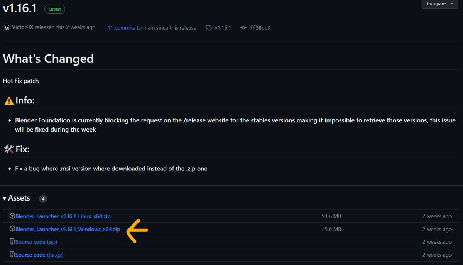Viewport: 463px width, 265px height.
Task: Click the Latest release badge
Action: (55, 9)
